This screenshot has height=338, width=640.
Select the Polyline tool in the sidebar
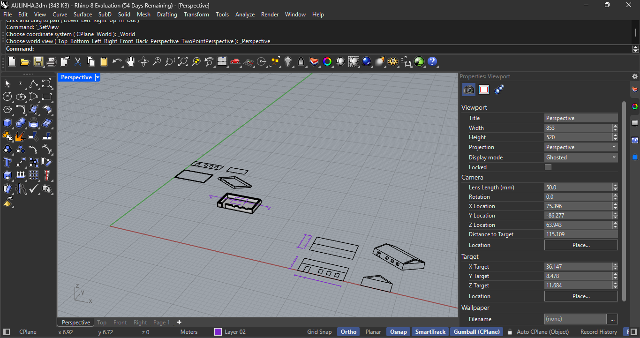34,84
